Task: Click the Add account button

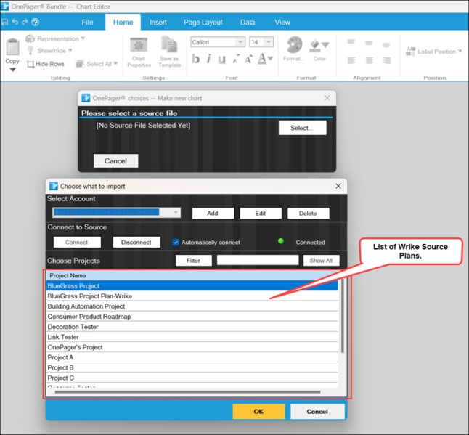Action: (x=213, y=213)
